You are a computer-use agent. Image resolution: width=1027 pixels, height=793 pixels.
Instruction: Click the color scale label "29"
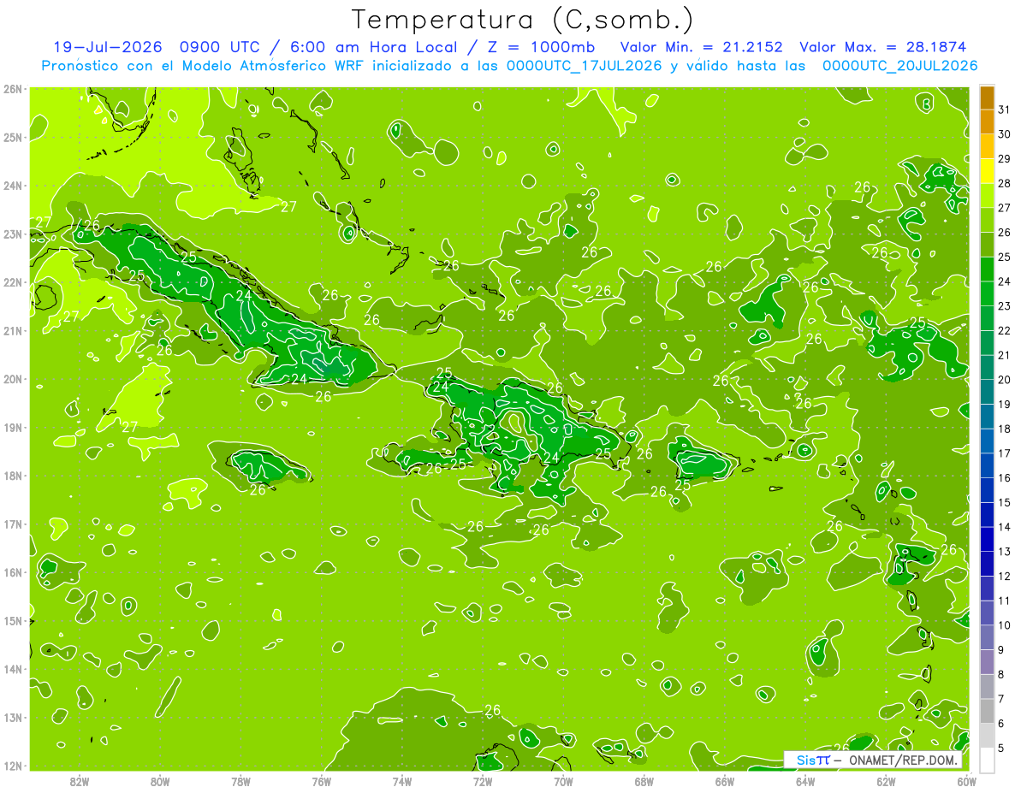coord(1005,159)
